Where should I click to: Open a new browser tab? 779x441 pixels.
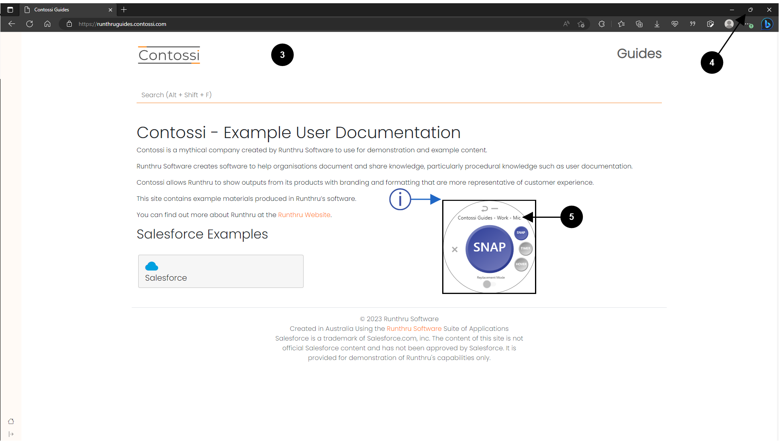tap(124, 10)
